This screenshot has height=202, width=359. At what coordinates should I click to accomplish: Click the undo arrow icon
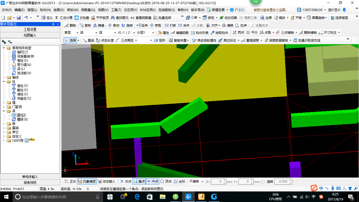(26, 18)
